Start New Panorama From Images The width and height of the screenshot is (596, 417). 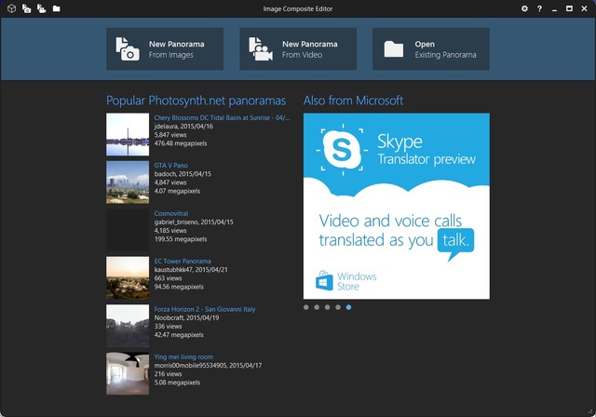(165, 49)
